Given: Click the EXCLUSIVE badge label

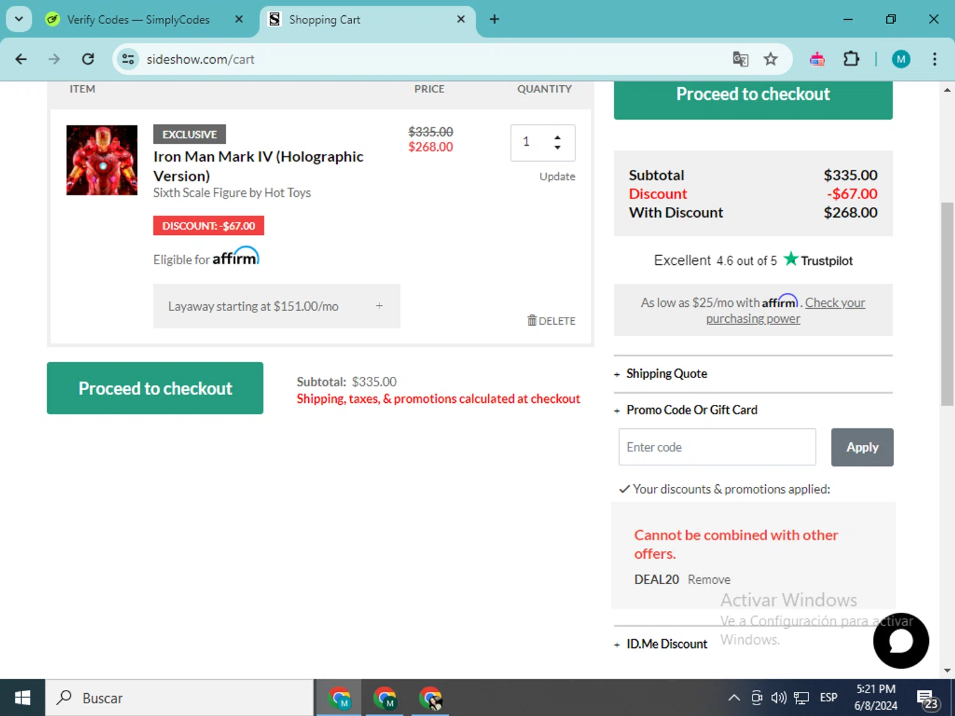Looking at the screenshot, I should point(190,134).
